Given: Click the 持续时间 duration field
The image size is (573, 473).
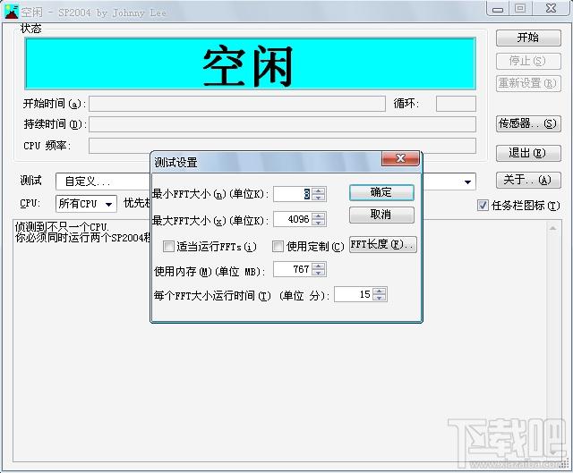Looking at the screenshot, I should coord(283,124).
